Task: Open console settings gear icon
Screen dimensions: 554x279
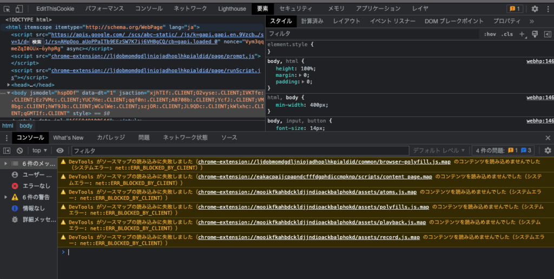Action: (x=548, y=151)
